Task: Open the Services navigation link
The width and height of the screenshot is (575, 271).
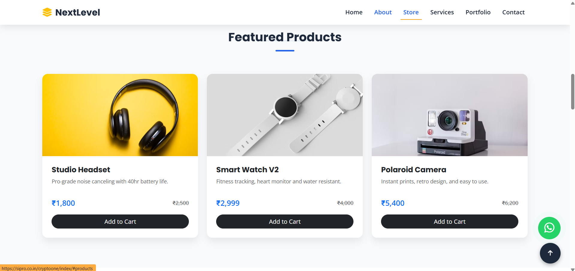Action: (442, 12)
